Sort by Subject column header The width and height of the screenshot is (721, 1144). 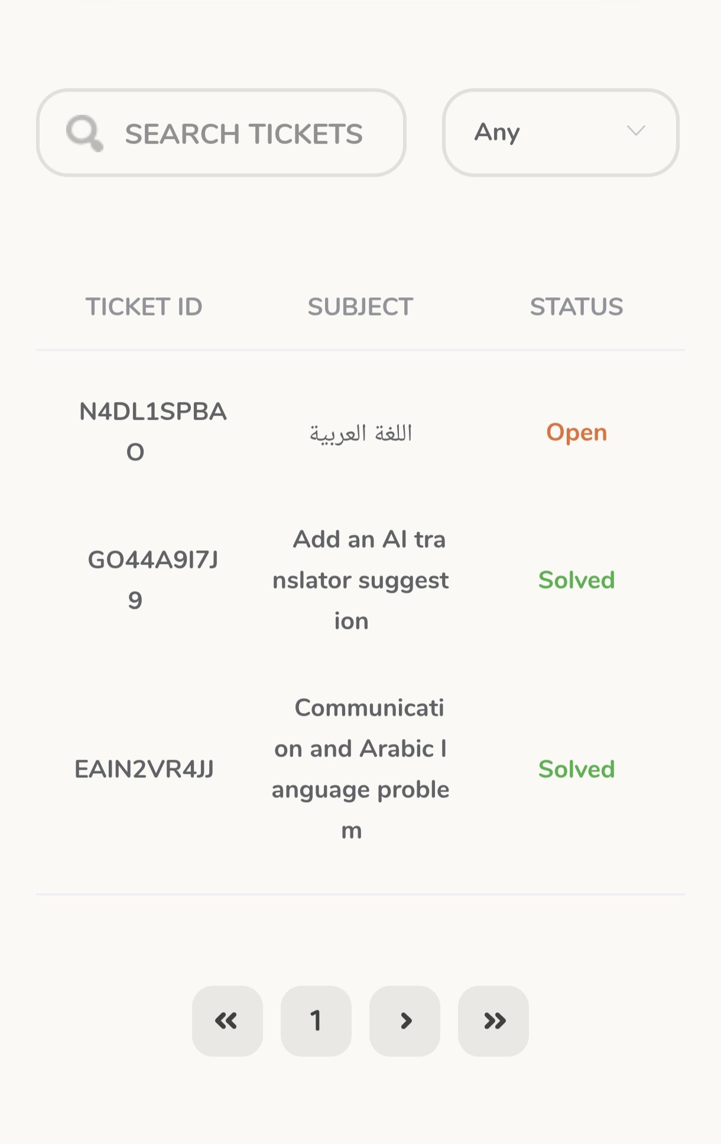[x=360, y=307]
